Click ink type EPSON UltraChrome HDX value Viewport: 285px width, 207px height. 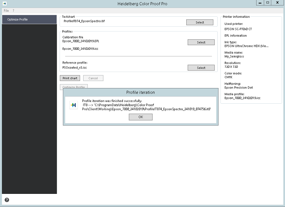click(247, 46)
